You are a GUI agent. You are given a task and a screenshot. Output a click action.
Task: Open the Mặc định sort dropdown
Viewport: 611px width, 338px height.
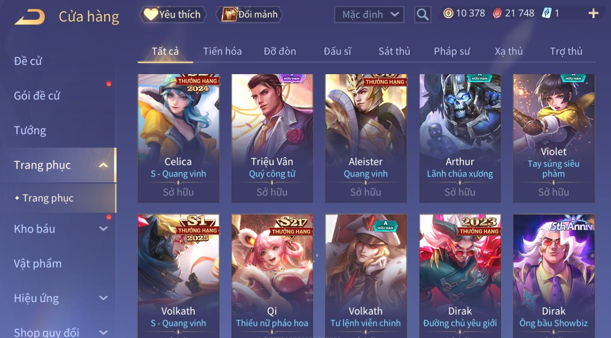(369, 15)
